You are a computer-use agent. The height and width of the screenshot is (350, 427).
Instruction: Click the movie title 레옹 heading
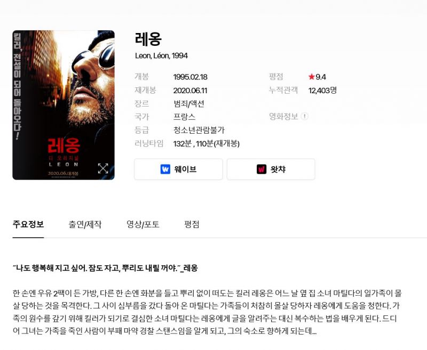(148, 39)
